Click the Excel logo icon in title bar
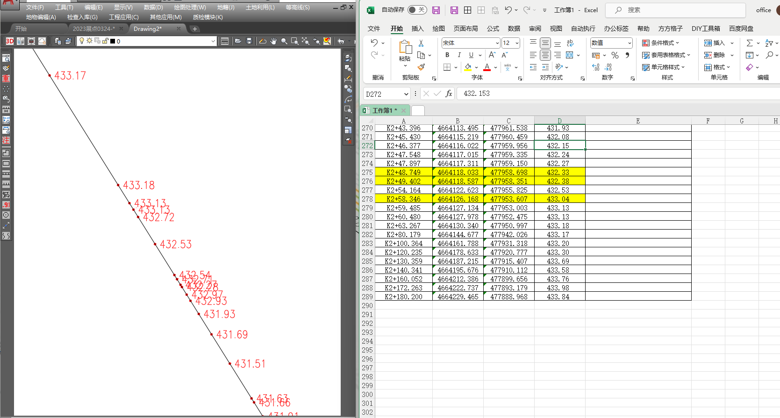The image size is (780, 418). tap(371, 10)
